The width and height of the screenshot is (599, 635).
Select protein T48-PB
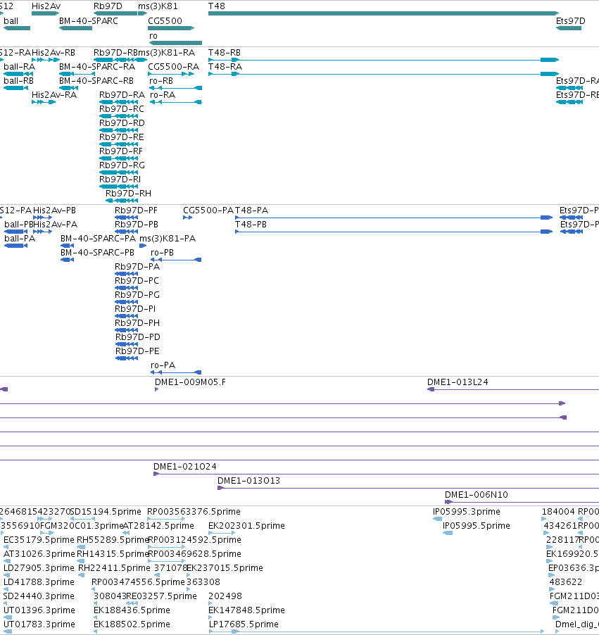coord(393,232)
